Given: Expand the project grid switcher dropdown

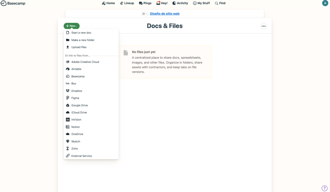Looking at the screenshot, I should 144,14.
